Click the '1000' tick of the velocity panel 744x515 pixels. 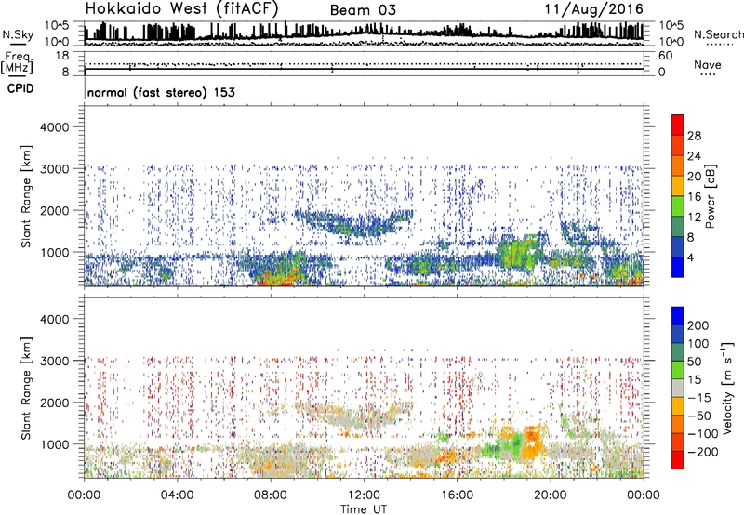coord(54,444)
